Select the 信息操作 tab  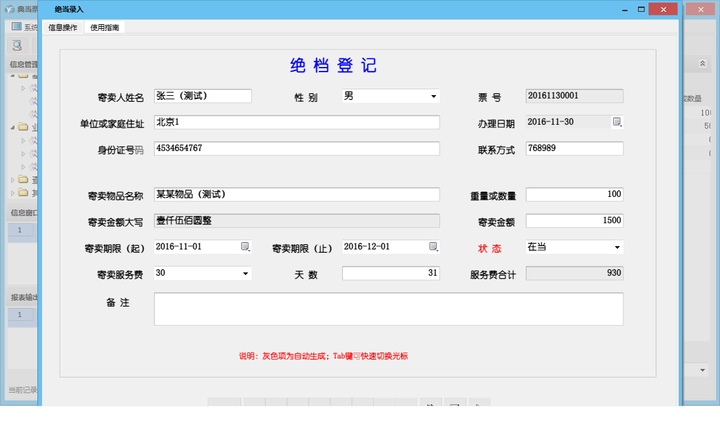pyautogui.click(x=62, y=28)
